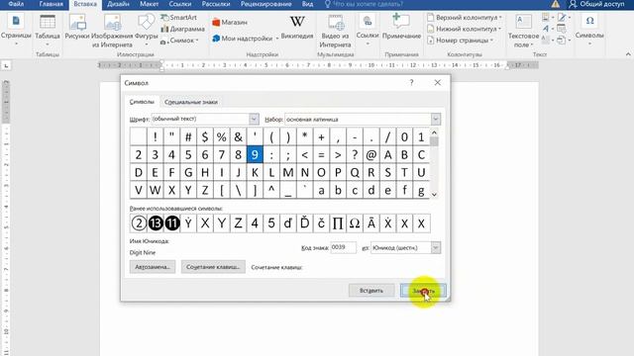This screenshot has height=356, width=634.
Task: Click the dialog's cancel/close button next to Вставить
Action: pos(423,291)
